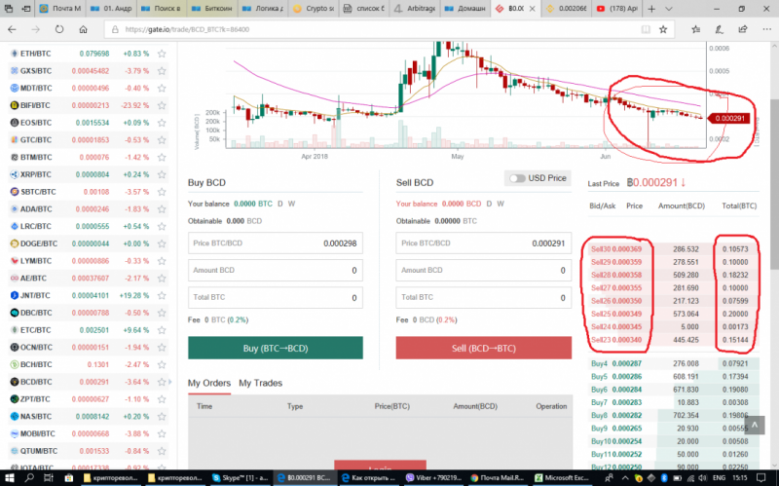Favorite the XRP/BTC pair star
Image resolution: width=779 pixels, height=486 pixels.
[162, 174]
